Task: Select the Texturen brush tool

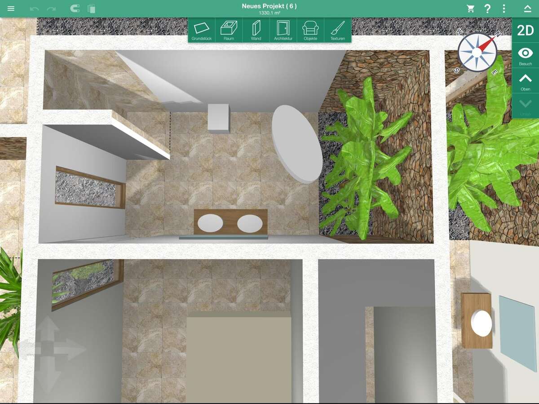Action: tap(337, 31)
